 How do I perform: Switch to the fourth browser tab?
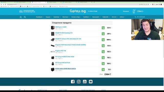[54, 2]
